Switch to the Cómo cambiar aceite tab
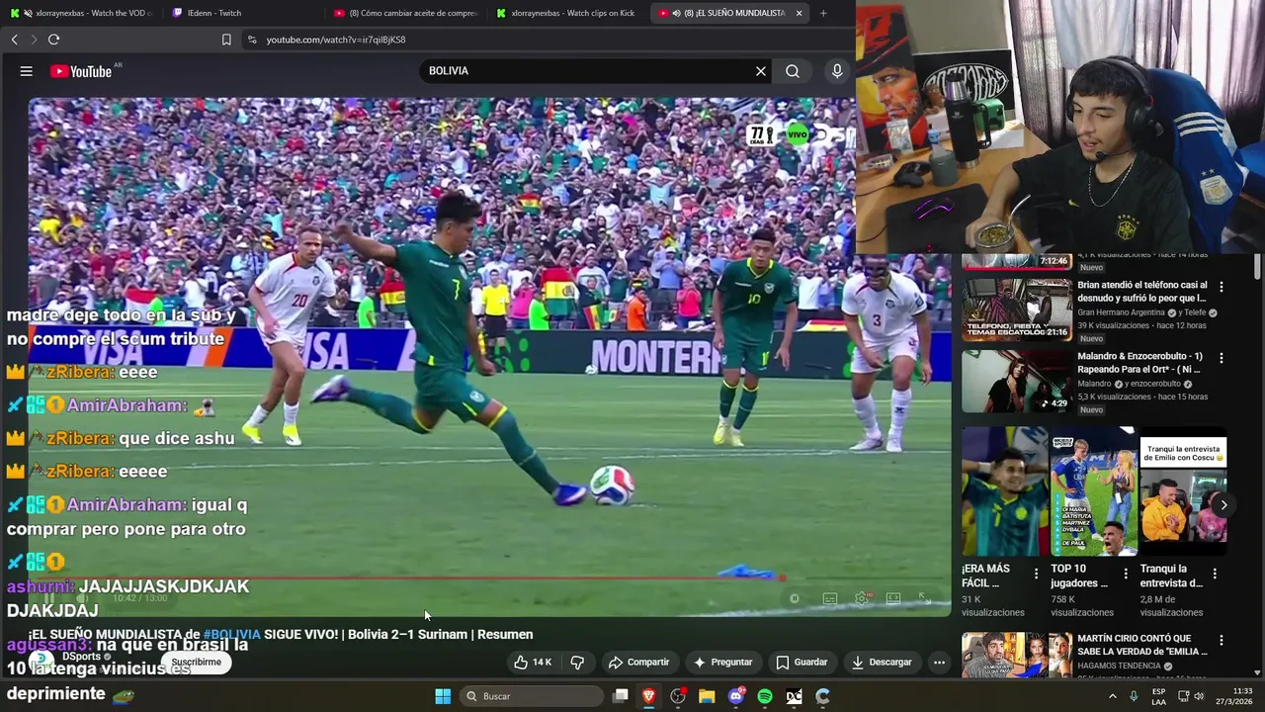This screenshot has height=712, width=1265. pos(405,13)
